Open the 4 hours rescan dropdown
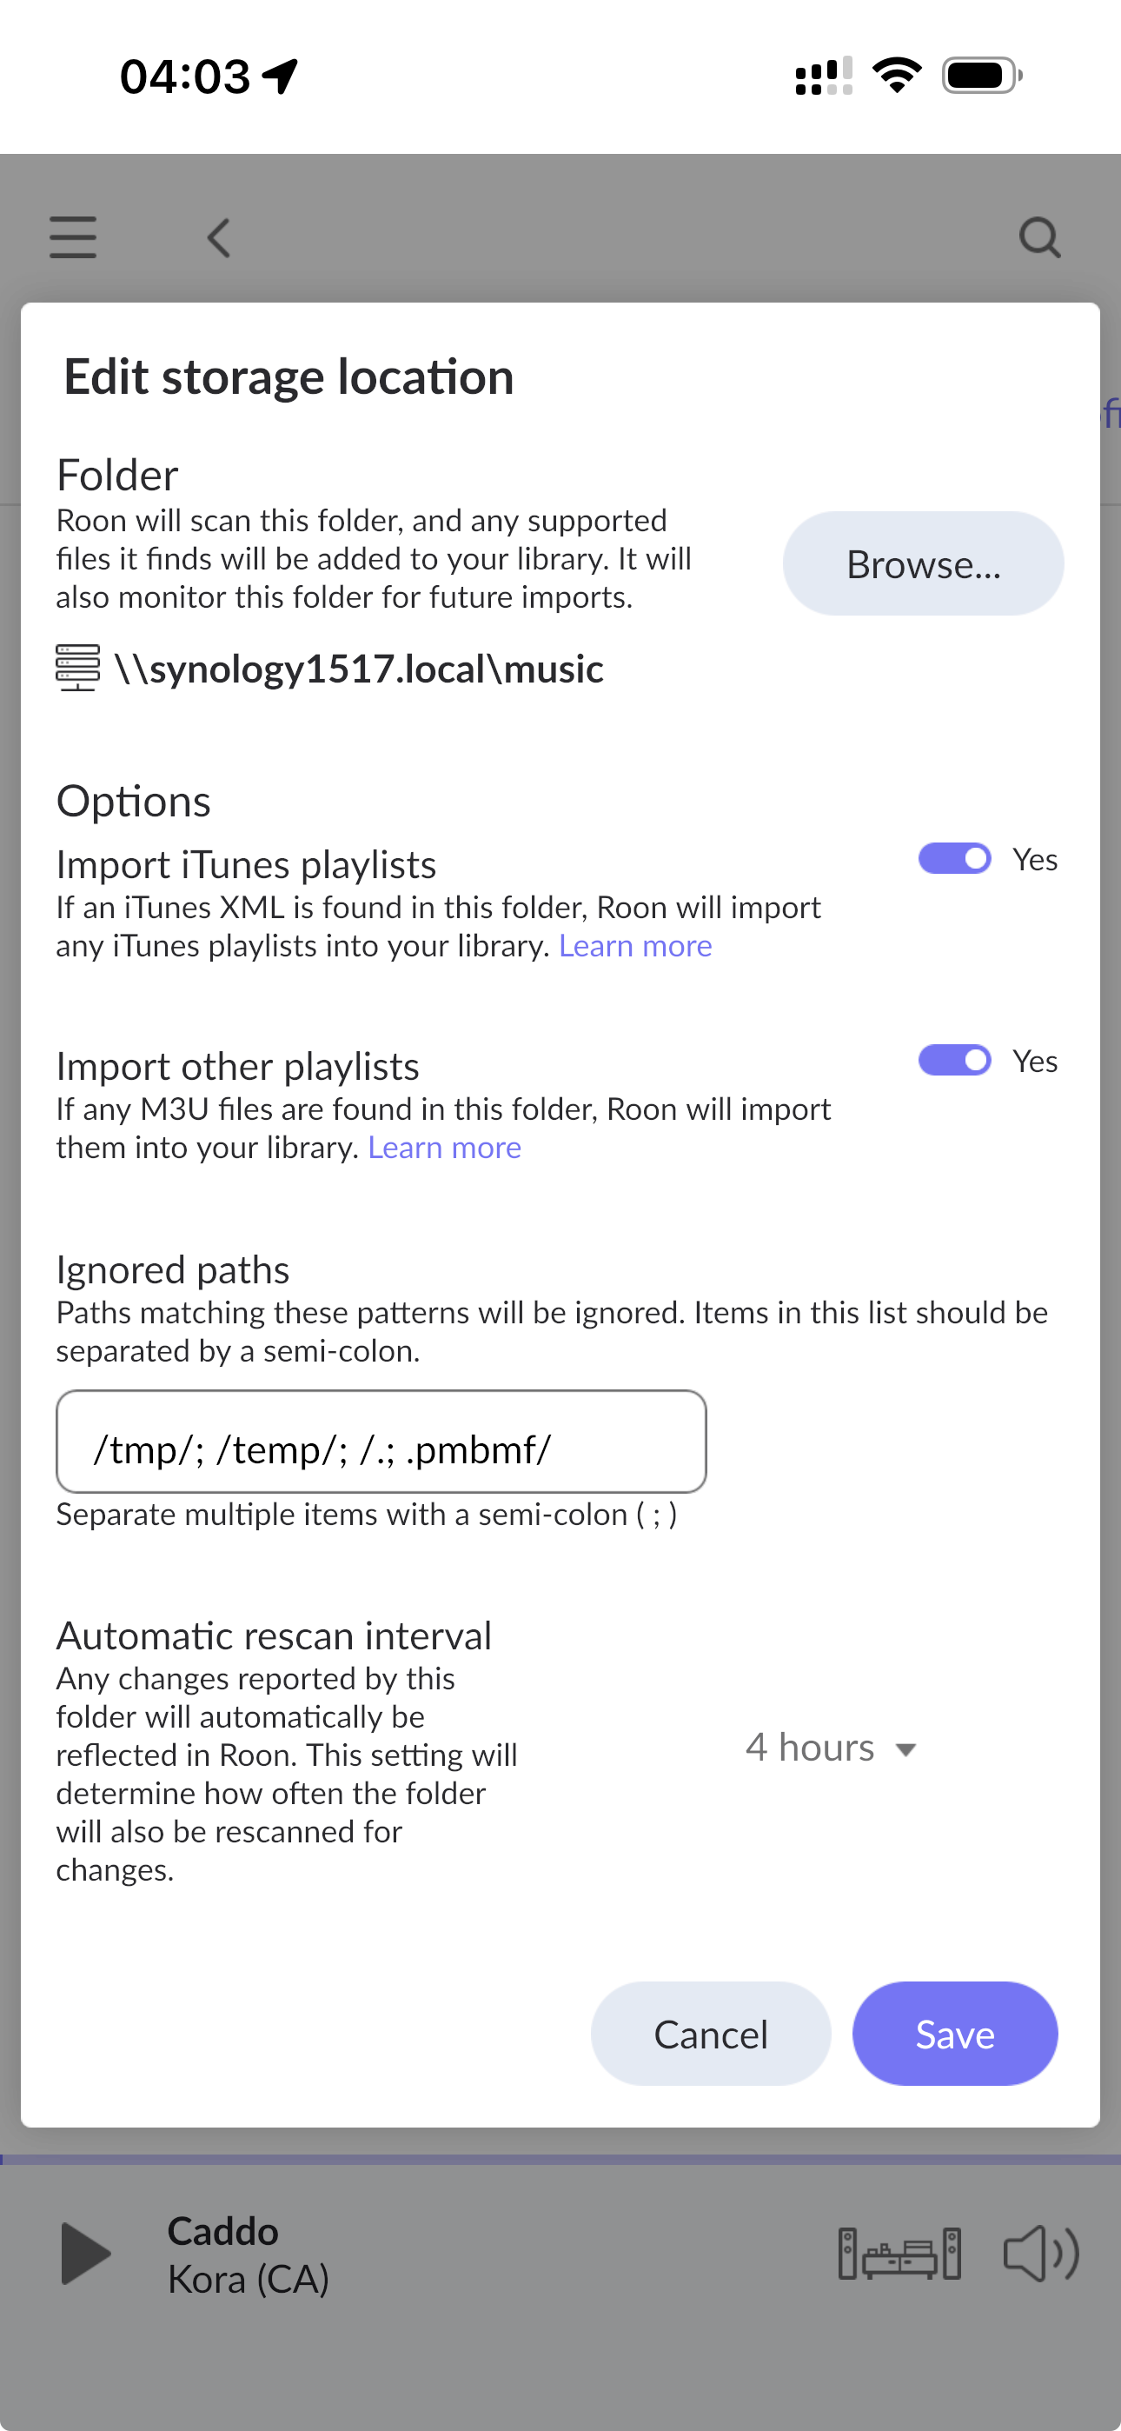Screen dimensions: 1121x2431 (831, 1748)
